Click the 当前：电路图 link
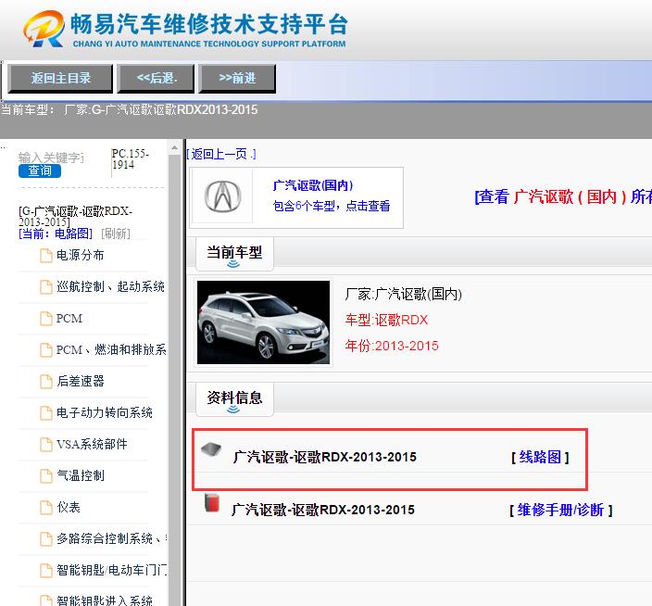 pos(56,234)
